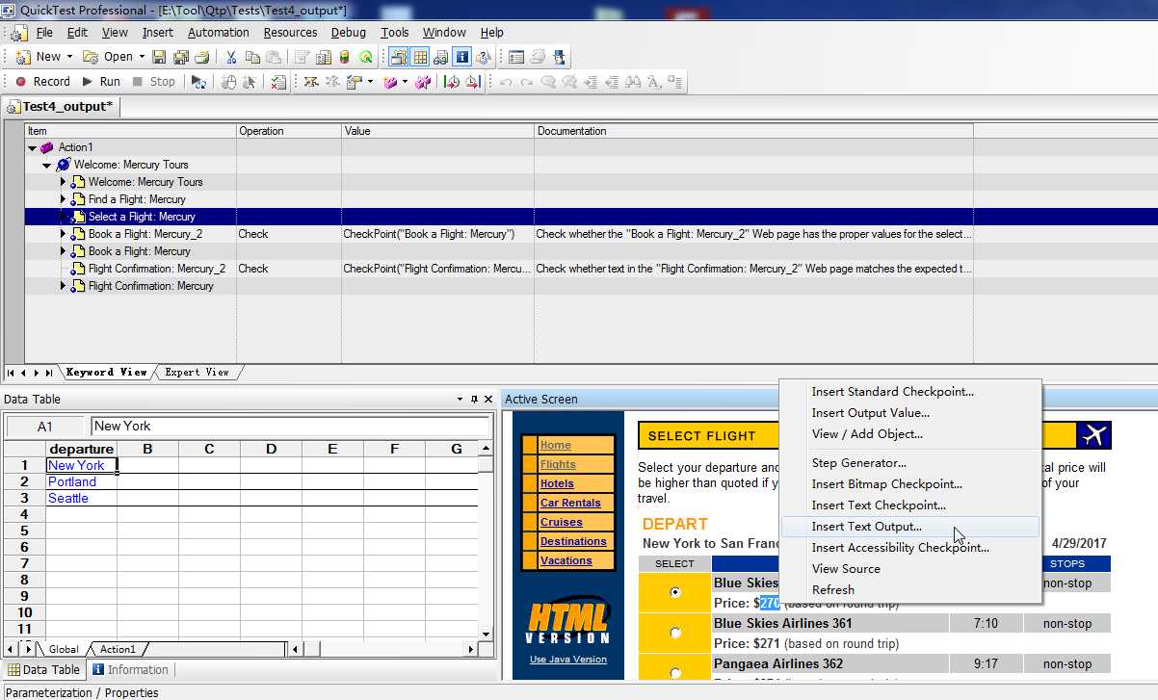The image size is (1158, 700).
Task: Click the Open test toolbar icon
Action: tap(92, 57)
